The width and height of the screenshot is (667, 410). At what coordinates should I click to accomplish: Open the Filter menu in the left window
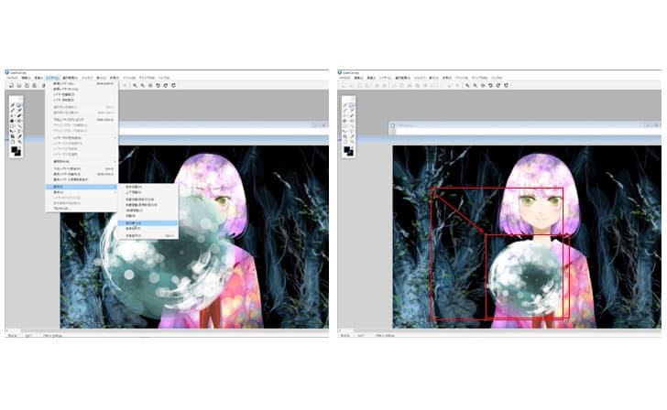tap(87, 78)
